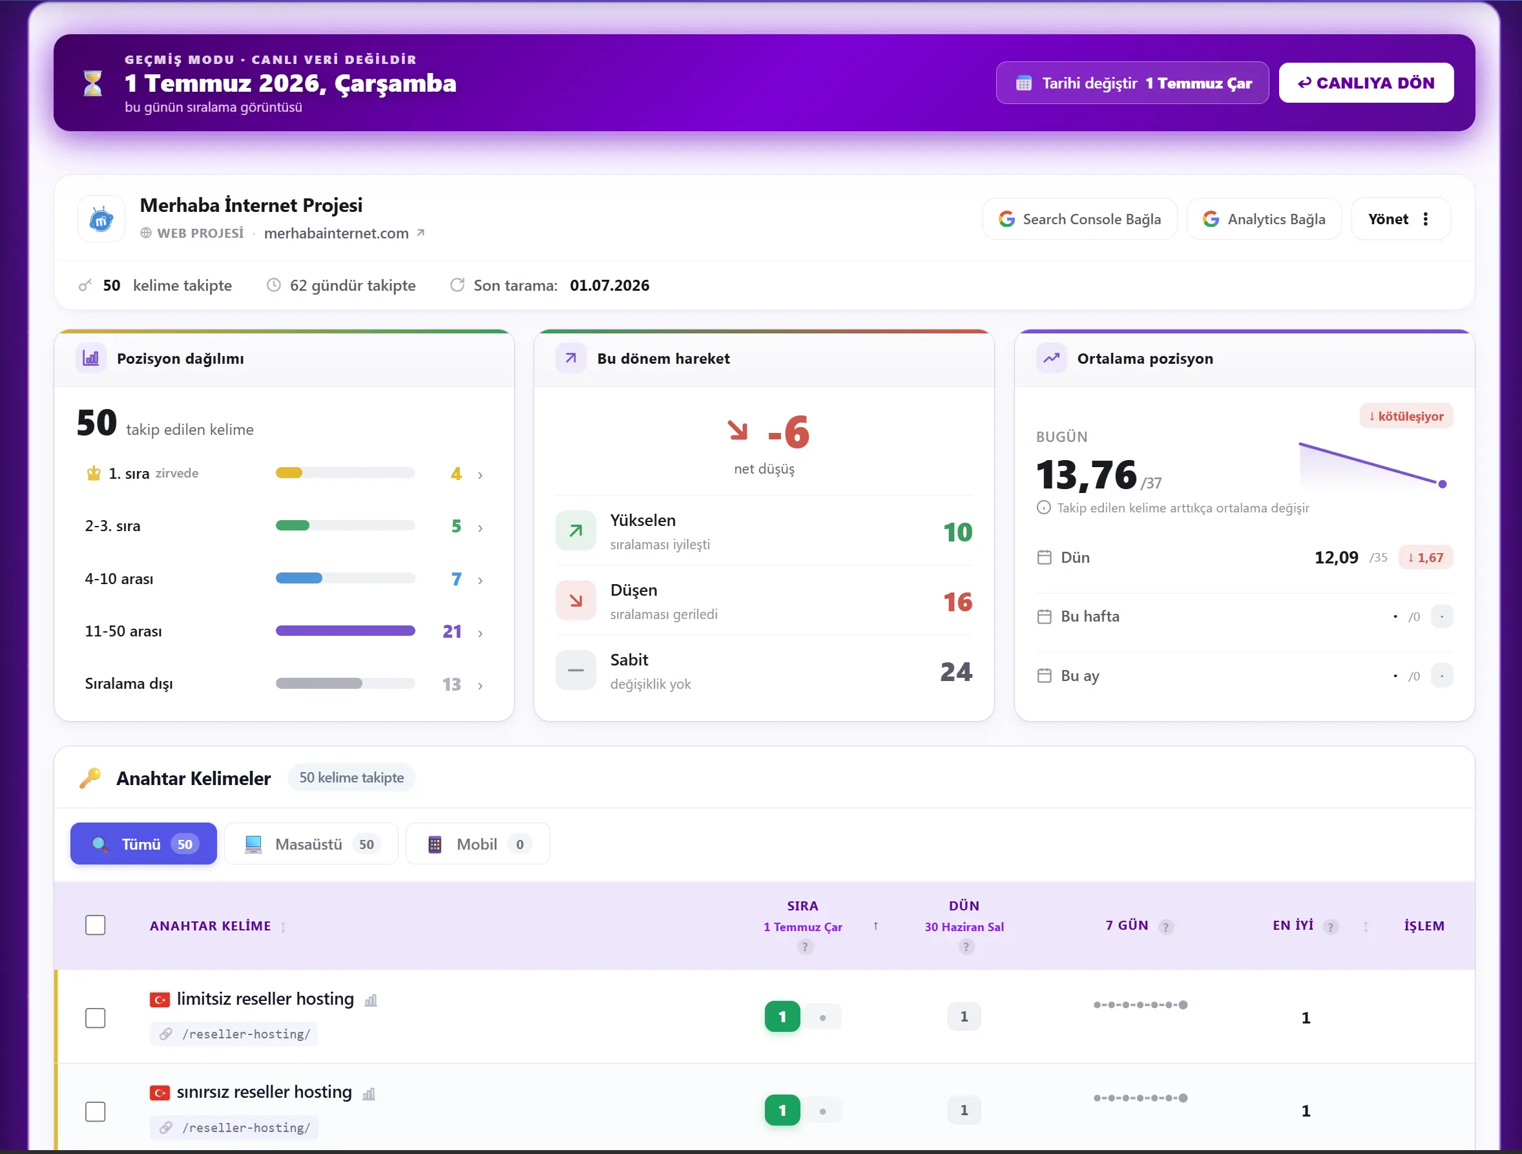Open external link arrow beside merhabainternet.com
The width and height of the screenshot is (1522, 1154).
(x=421, y=233)
